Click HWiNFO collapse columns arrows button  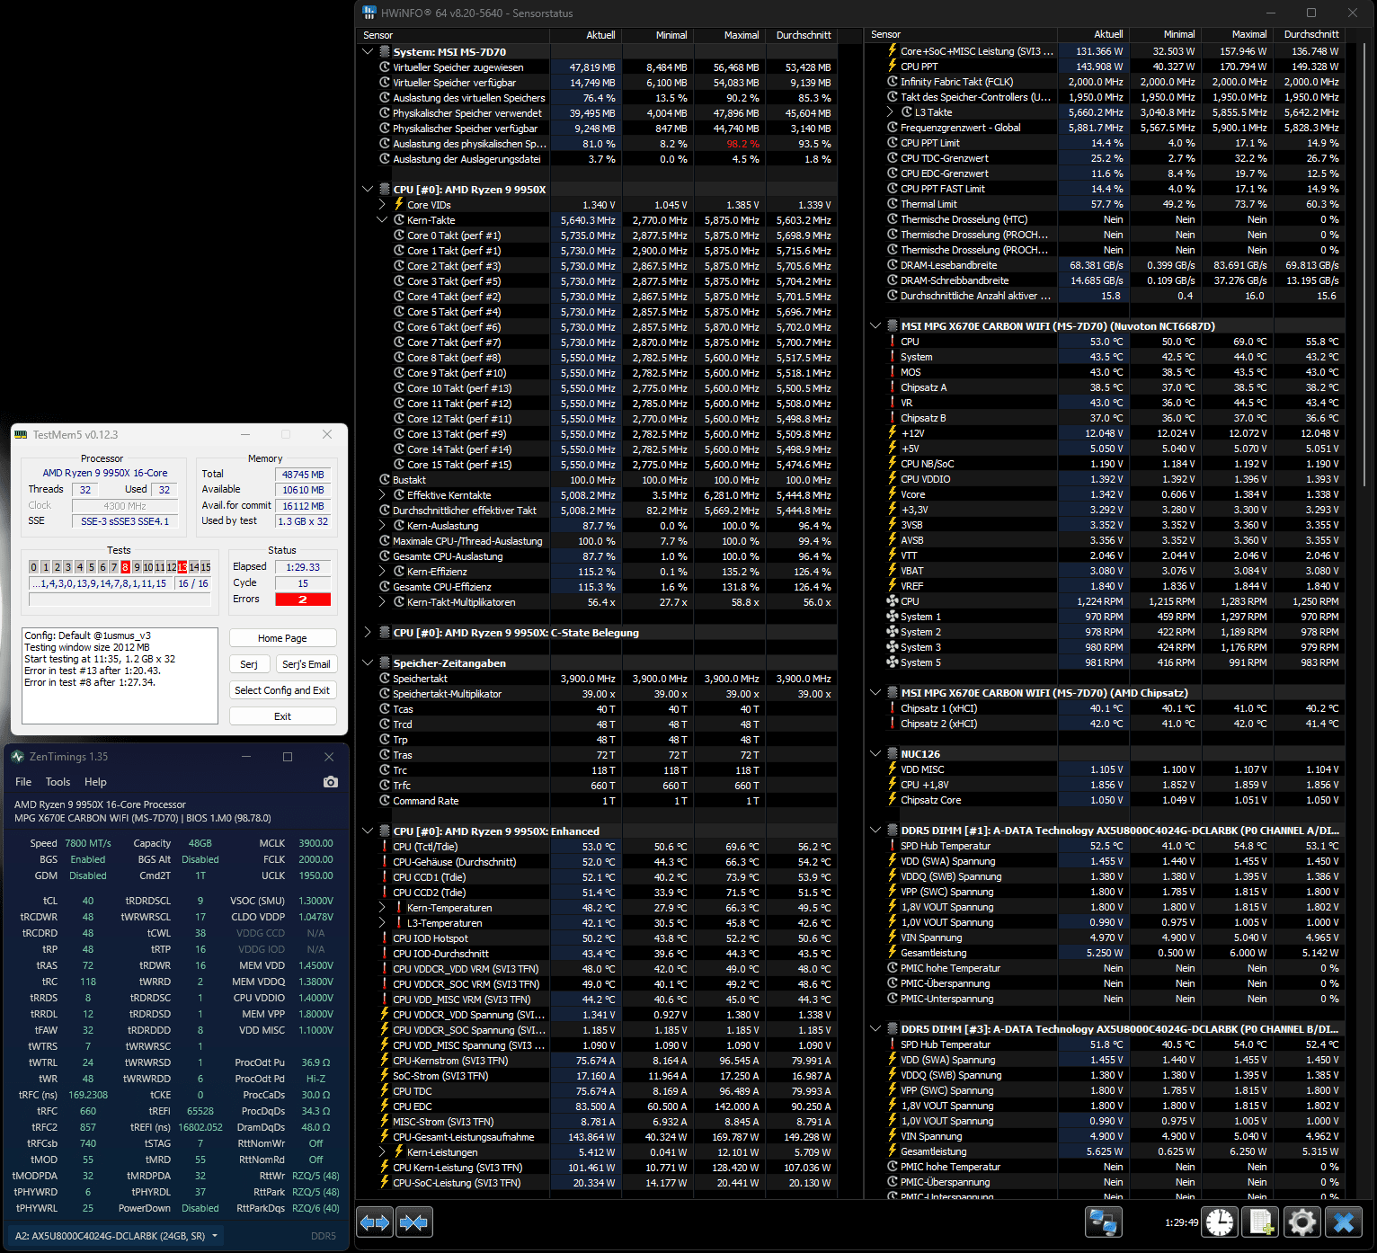[414, 1222]
